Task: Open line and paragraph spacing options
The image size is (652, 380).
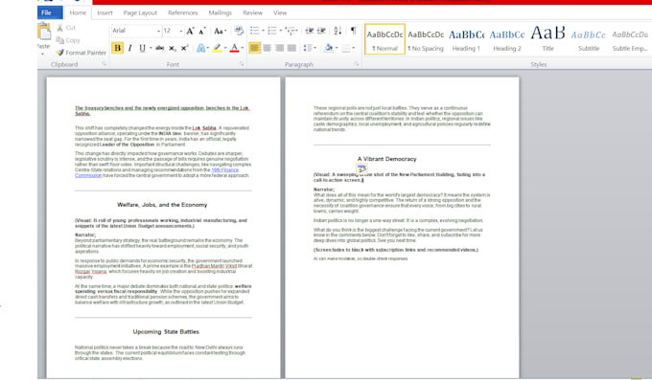Action: (308, 48)
